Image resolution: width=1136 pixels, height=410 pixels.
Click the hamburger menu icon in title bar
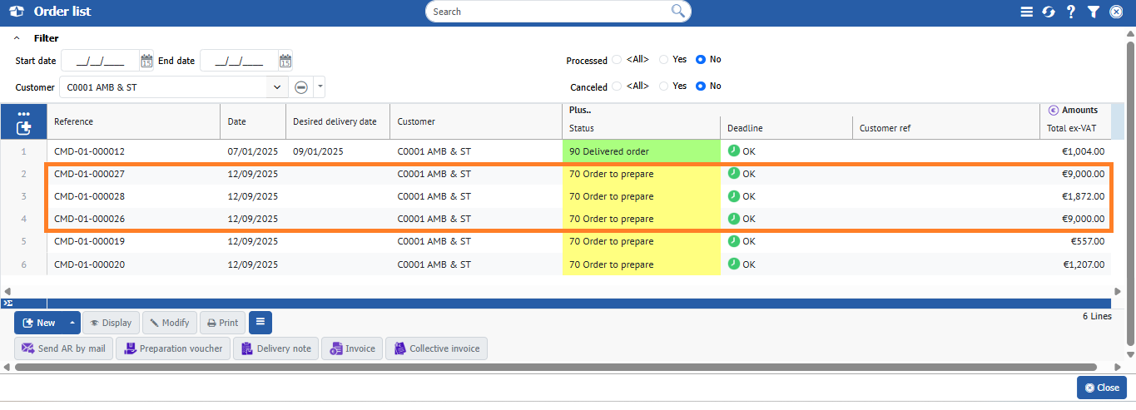tap(1027, 12)
